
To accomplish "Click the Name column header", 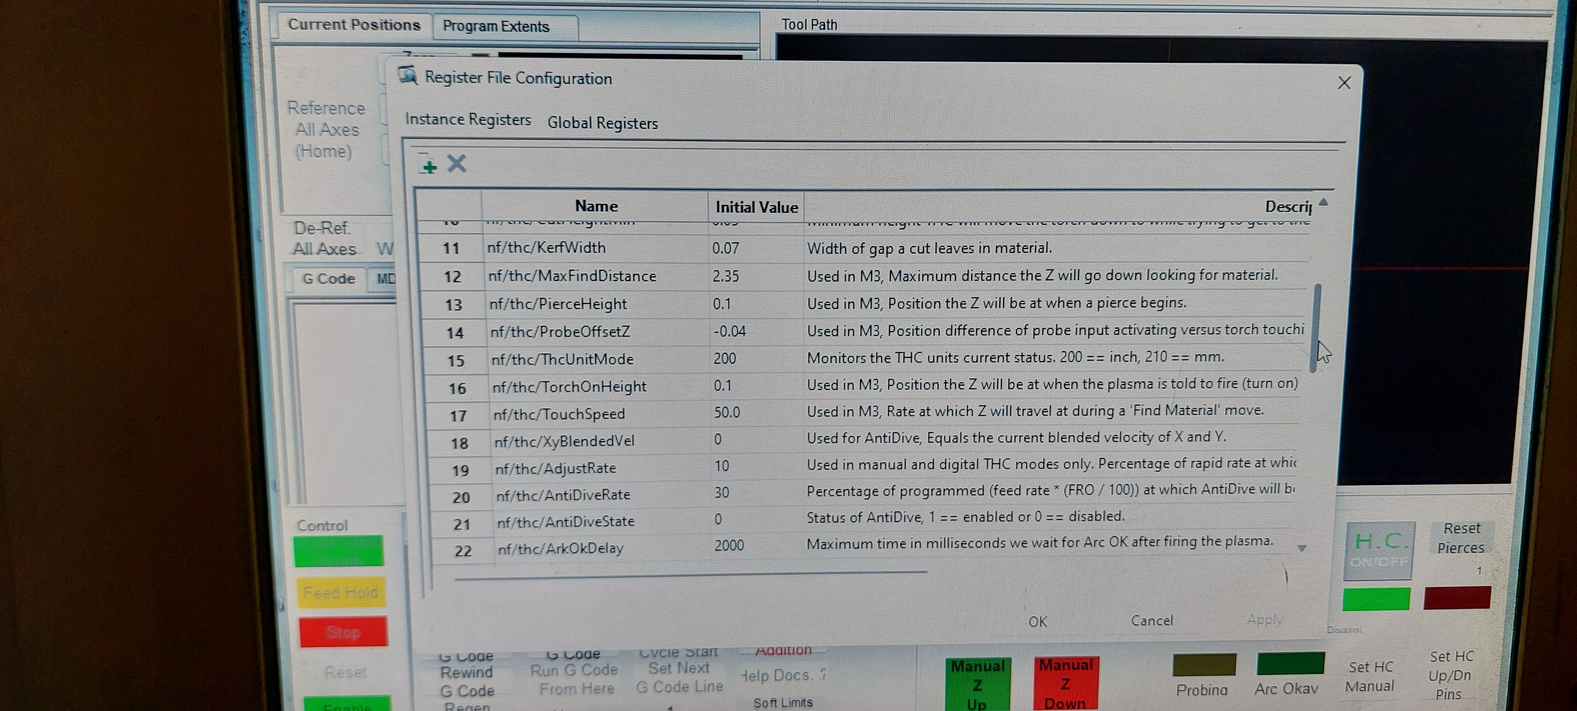I will 596,206.
